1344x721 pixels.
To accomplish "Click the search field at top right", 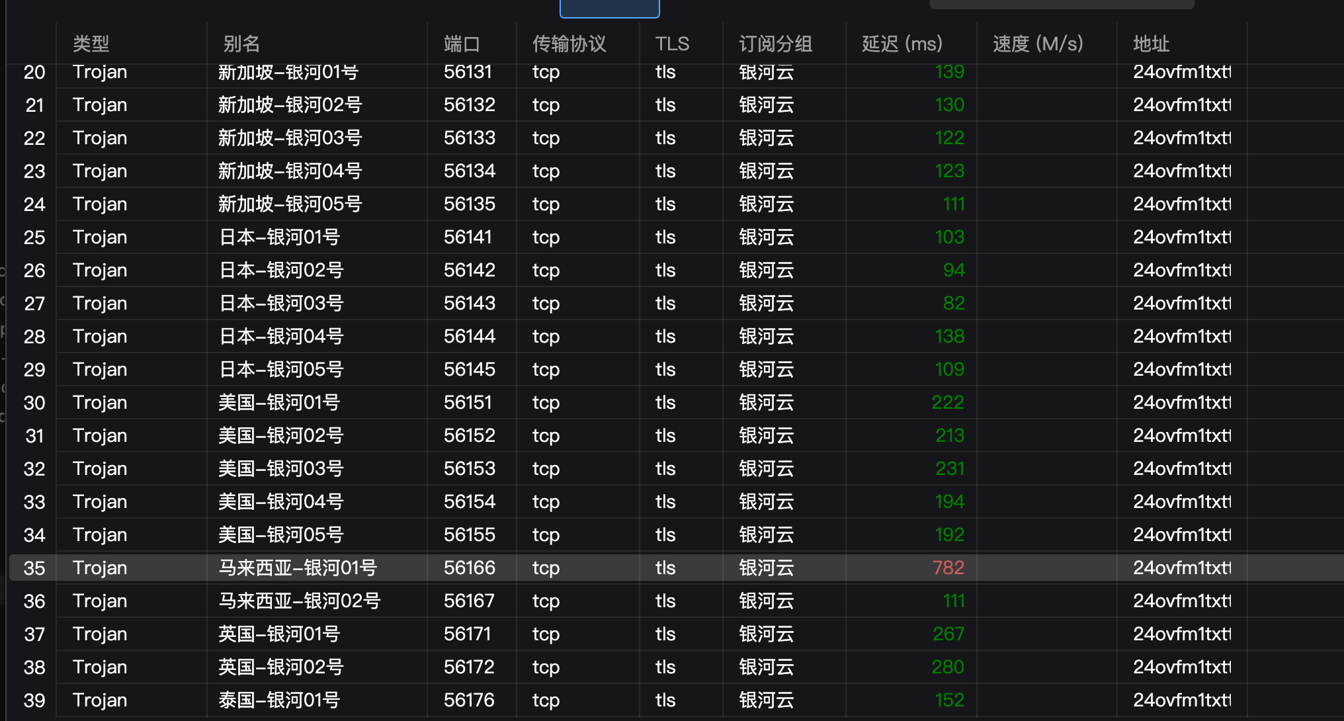I will pyautogui.click(x=1061, y=4).
